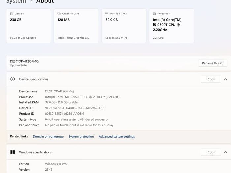Copy the Windows specifications
231x173 pixels.
(211, 152)
